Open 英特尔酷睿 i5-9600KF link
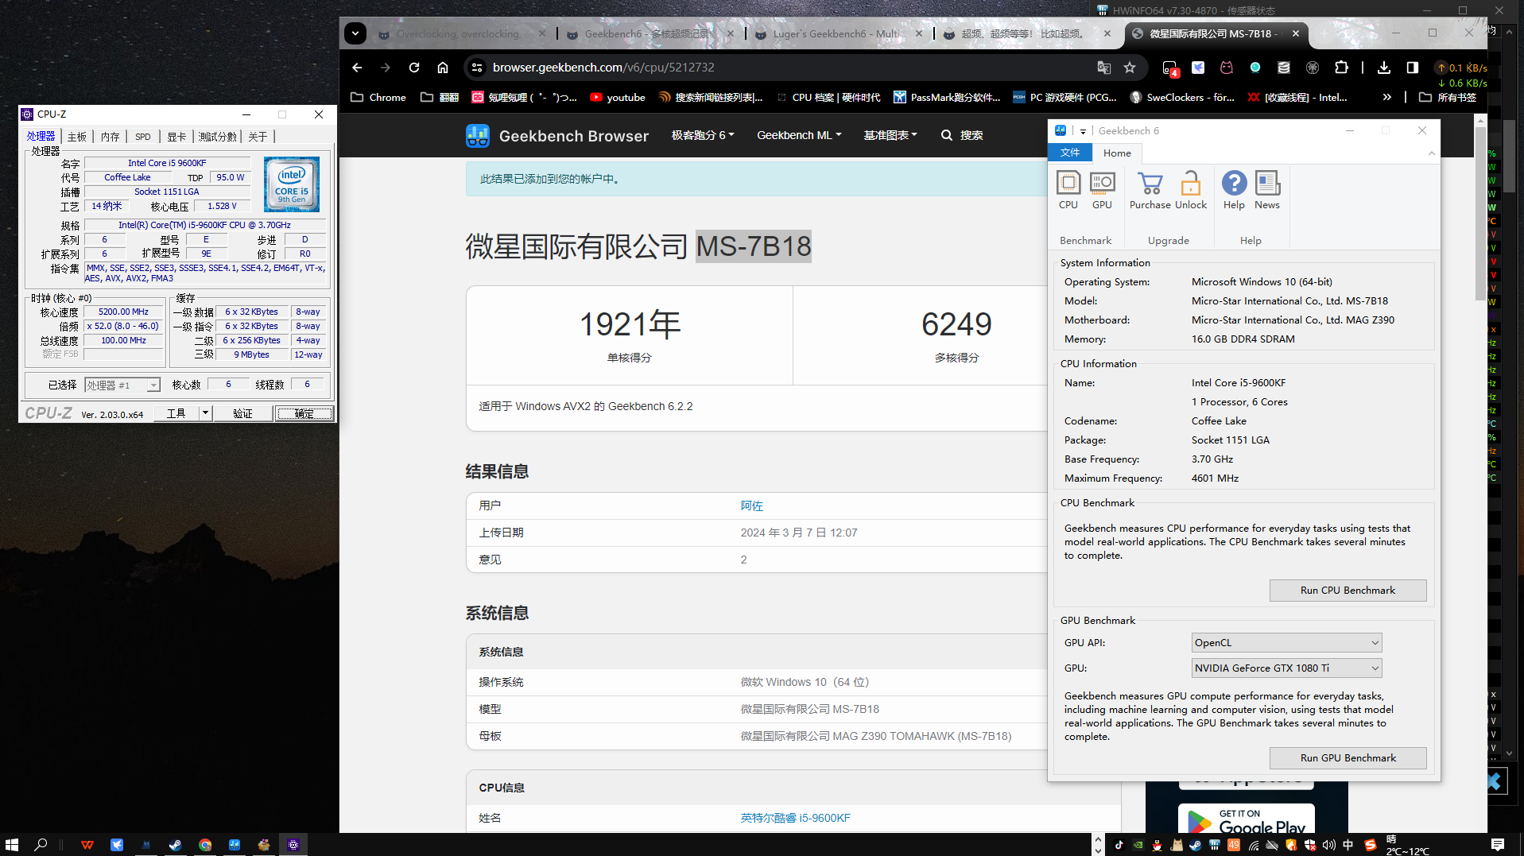 795,818
